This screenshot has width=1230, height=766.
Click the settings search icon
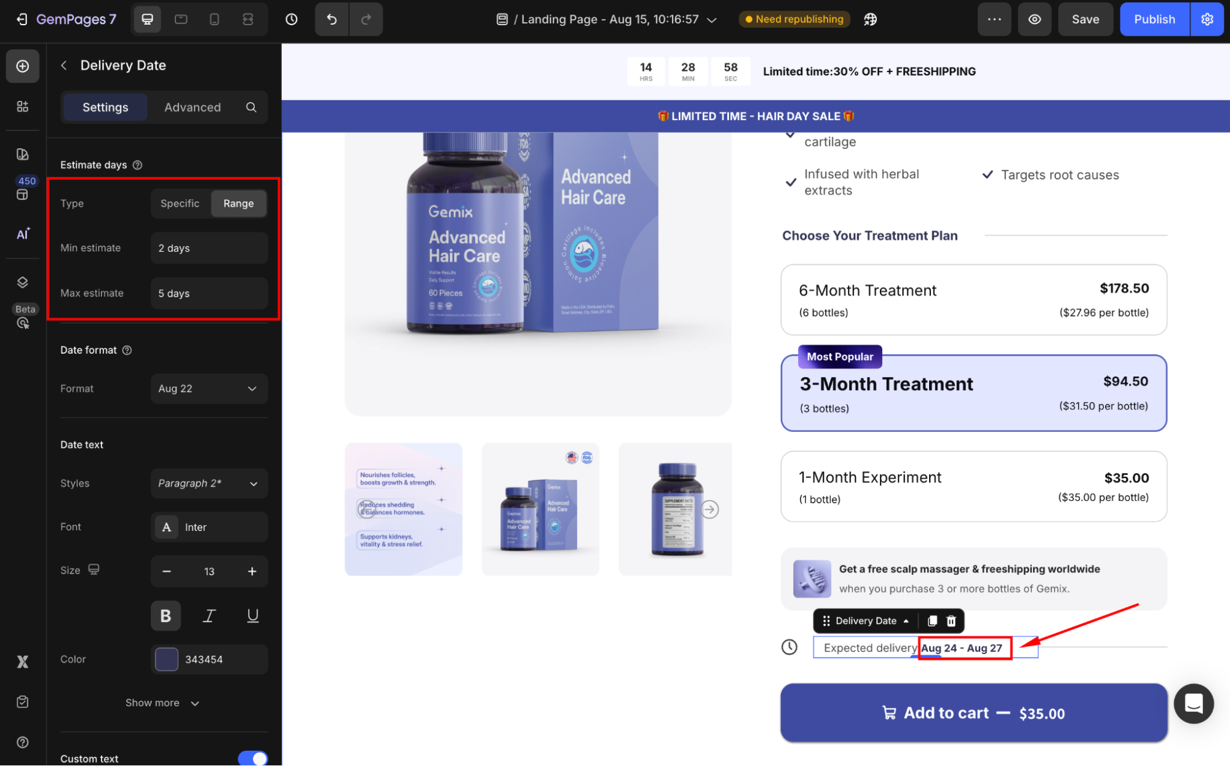[251, 107]
